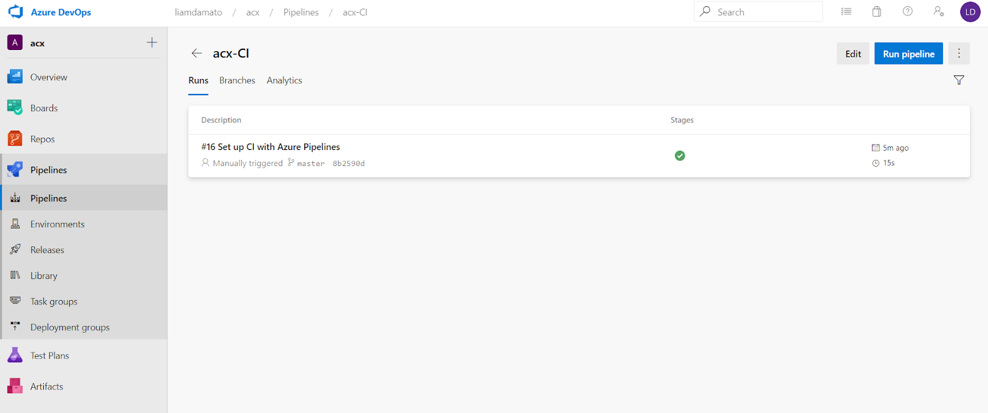Click the liamdamato breadcrumb link
Image resolution: width=988 pixels, height=413 pixels.
click(198, 12)
